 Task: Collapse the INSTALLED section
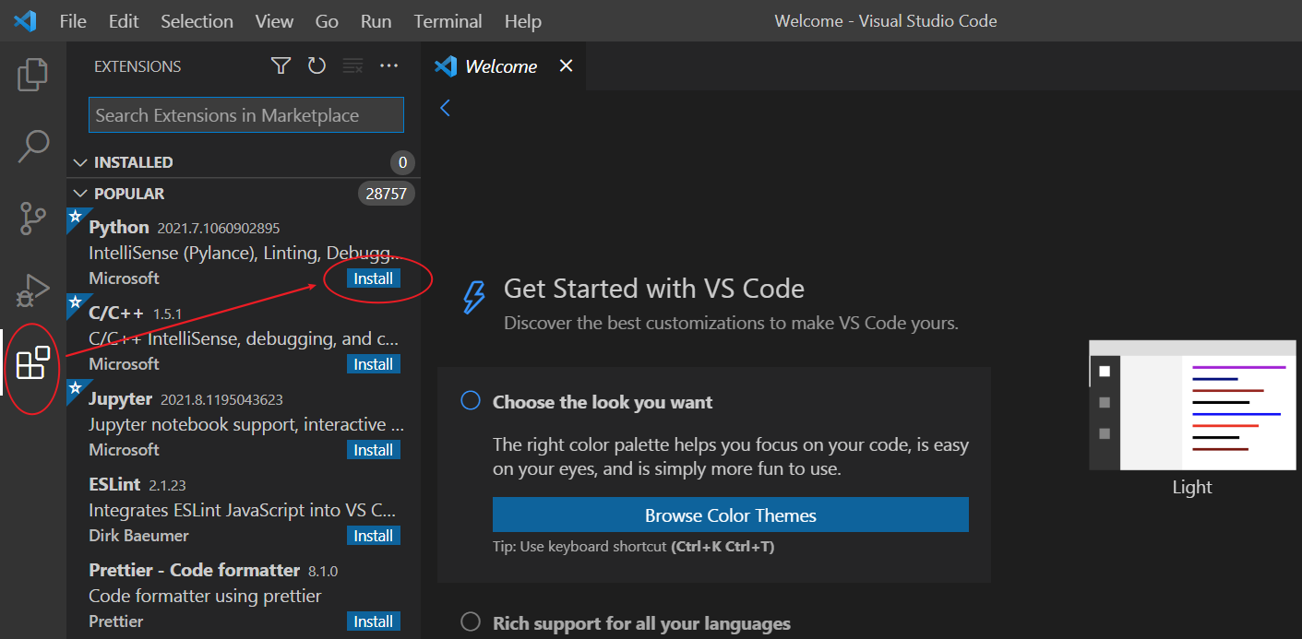click(80, 161)
